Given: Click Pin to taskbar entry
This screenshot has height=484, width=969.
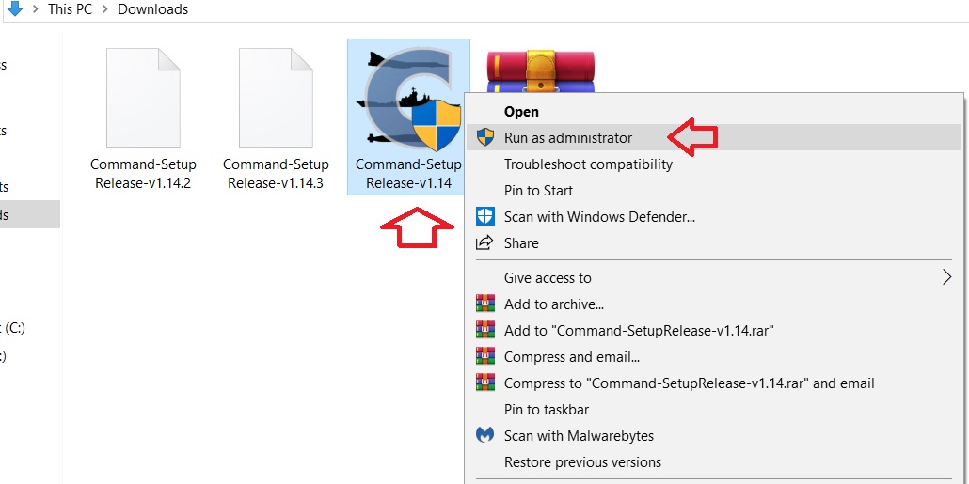Looking at the screenshot, I should point(547,410).
